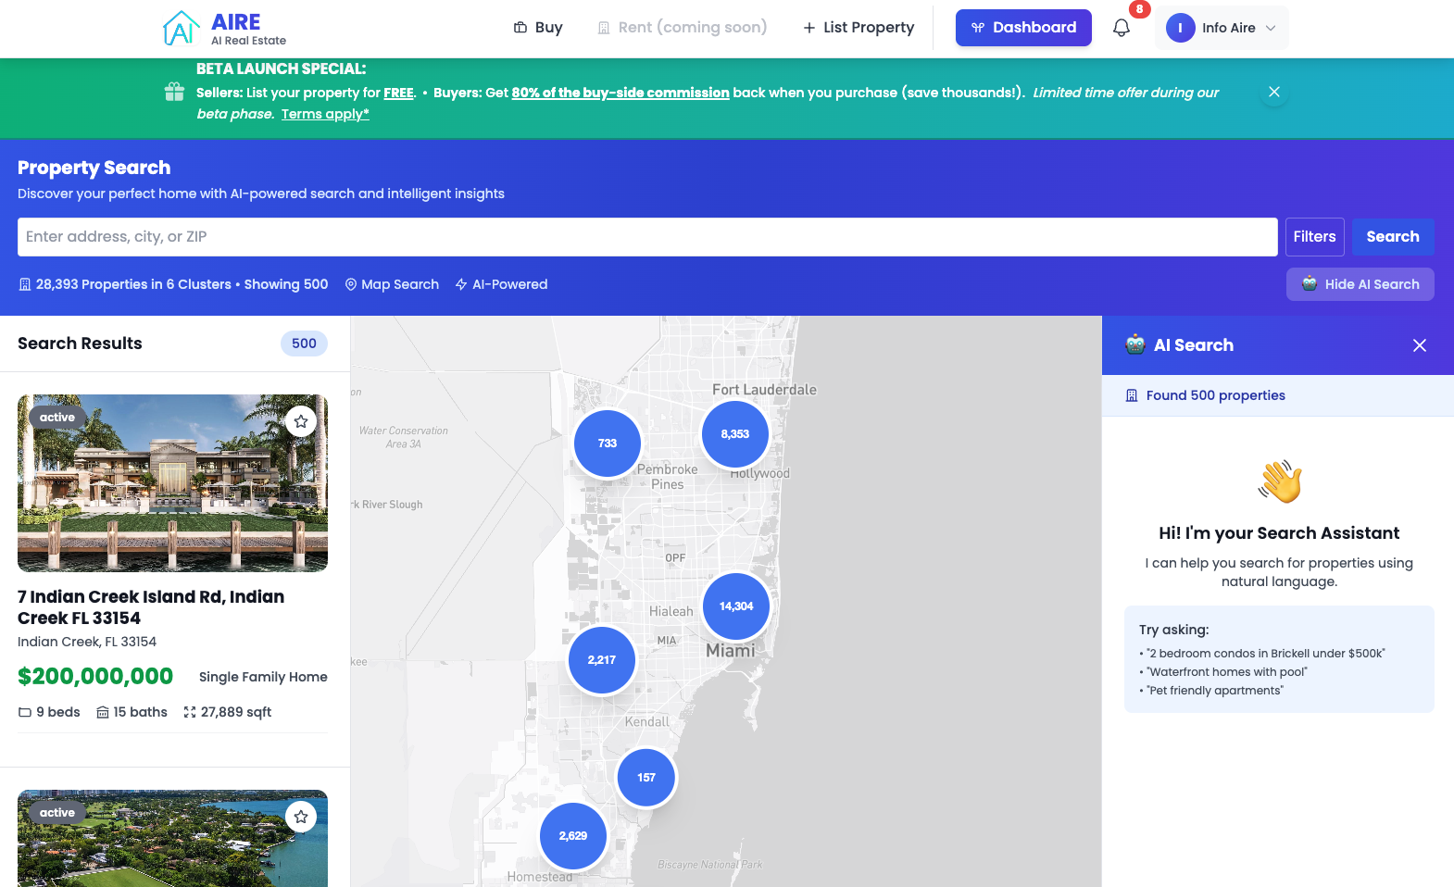Click the robot icon in Hide AI Search button
The image size is (1454, 887).
click(1310, 283)
